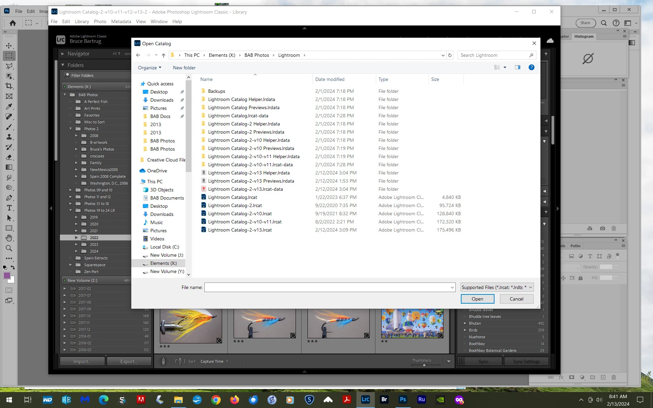Toggle the preview pane icon in dialog
This screenshot has height=408, width=653.
517,67
